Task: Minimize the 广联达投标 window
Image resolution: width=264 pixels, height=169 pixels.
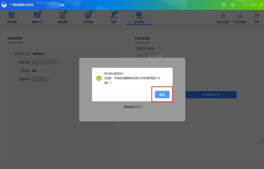Action: pyautogui.click(x=245, y=5)
